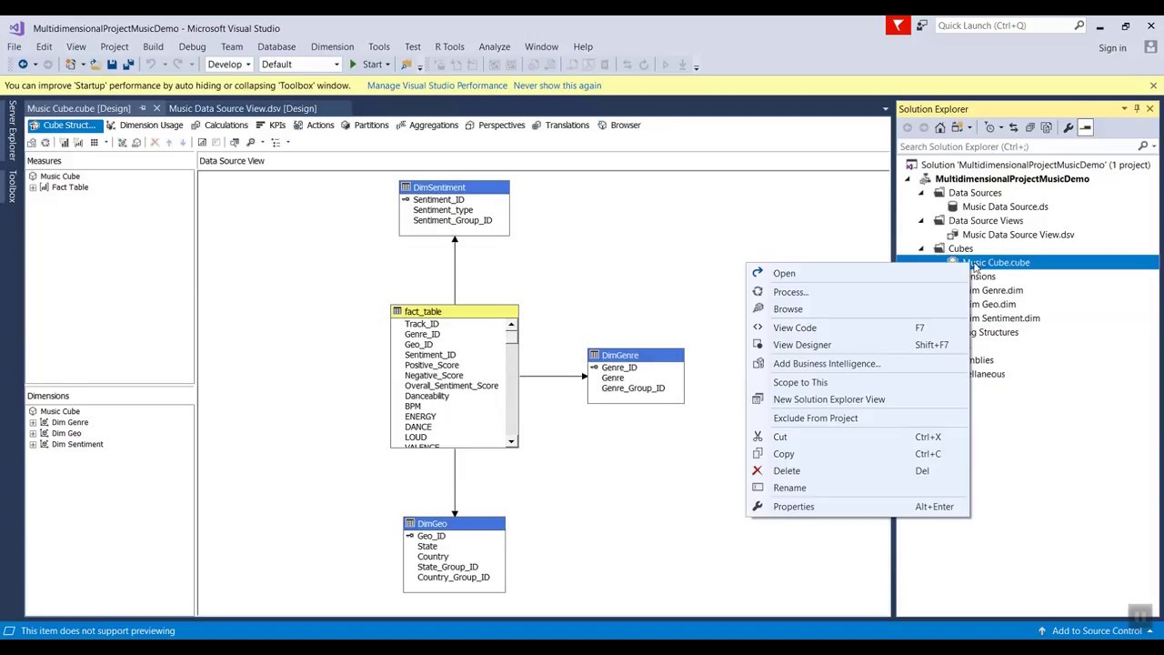Click Music Data Source.ds database icon
This screenshot has height=655, width=1164.
(953, 207)
